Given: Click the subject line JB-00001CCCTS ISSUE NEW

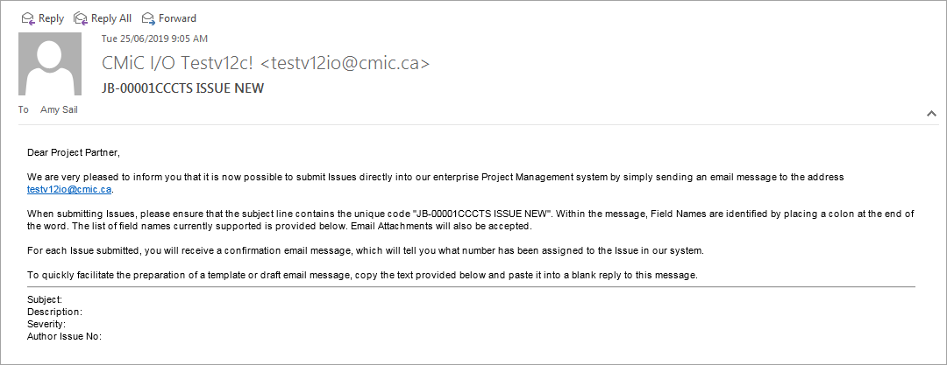Looking at the screenshot, I should tap(182, 88).
